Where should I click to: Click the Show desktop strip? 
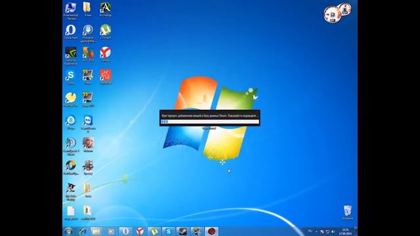pyautogui.click(x=356, y=231)
